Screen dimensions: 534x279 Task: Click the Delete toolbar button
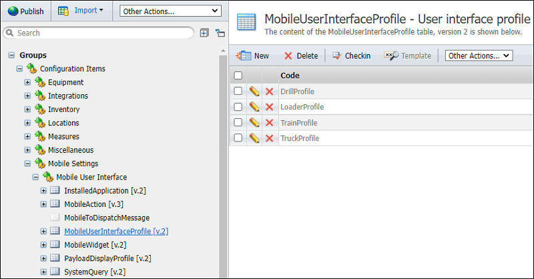click(x=301, y=55)
